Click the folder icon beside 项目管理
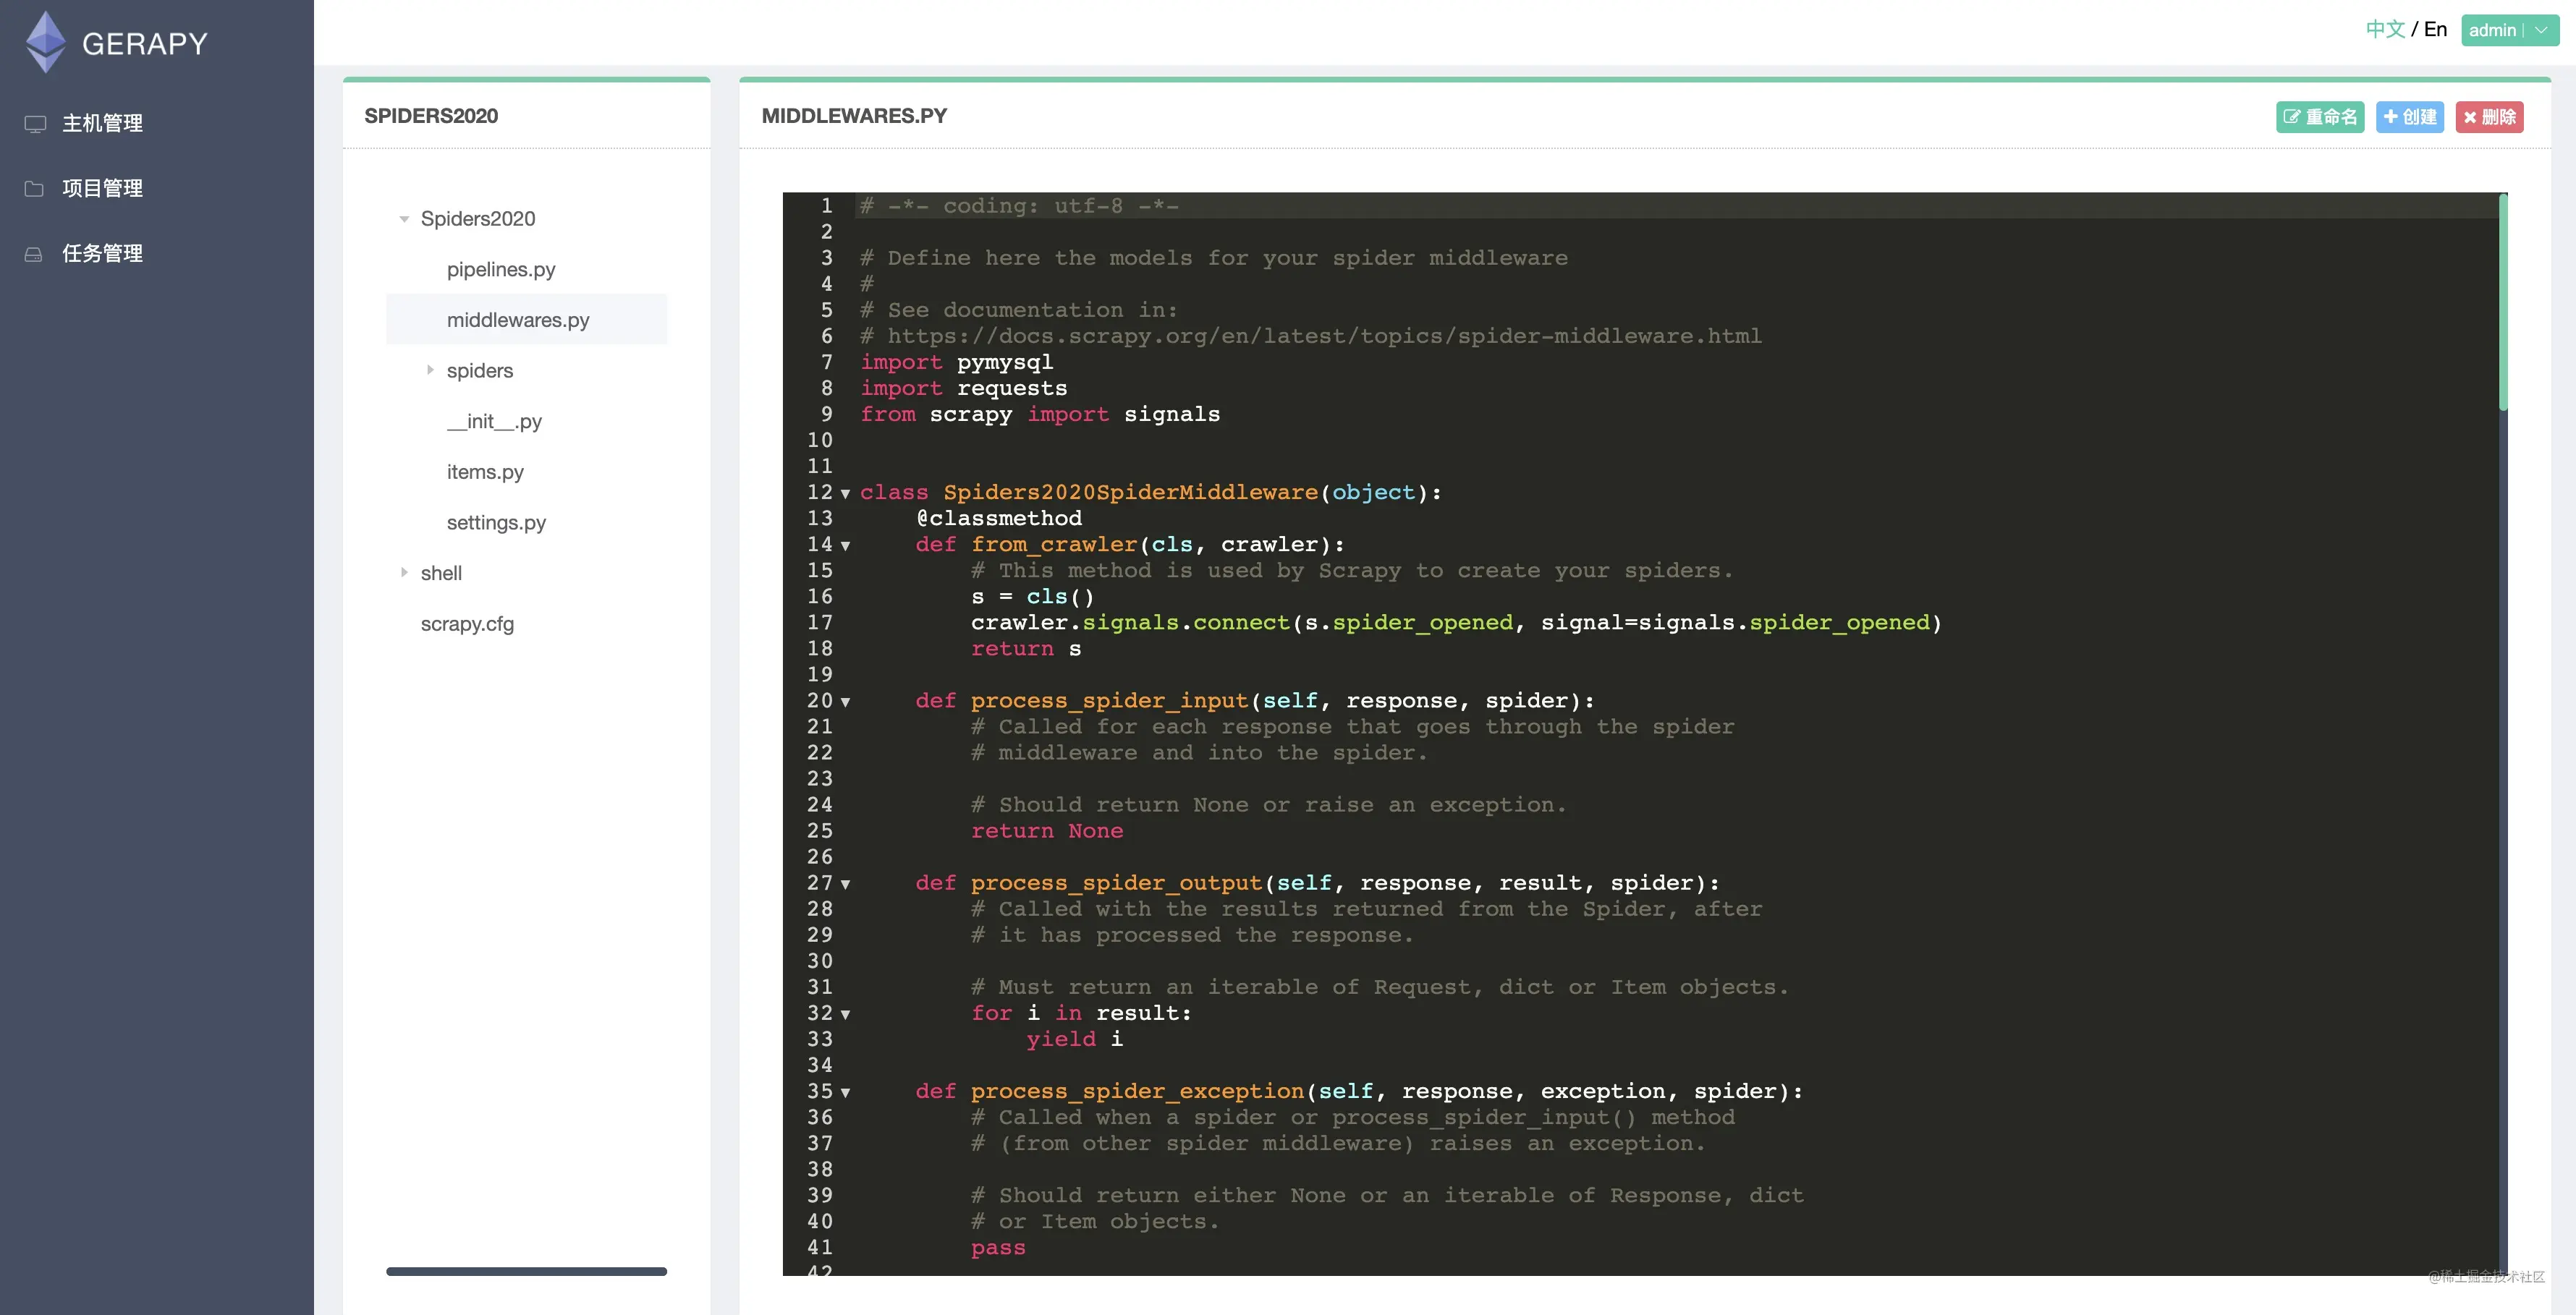This screenshot has width=2576, height=1315. click(x=34, y=188)
